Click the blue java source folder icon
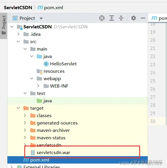This screenshot has width=167, height=168. pos(39,56)
